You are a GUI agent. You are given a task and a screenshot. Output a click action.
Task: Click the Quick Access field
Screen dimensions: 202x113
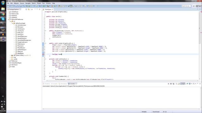pyautogui.click(x=186, y=6)
